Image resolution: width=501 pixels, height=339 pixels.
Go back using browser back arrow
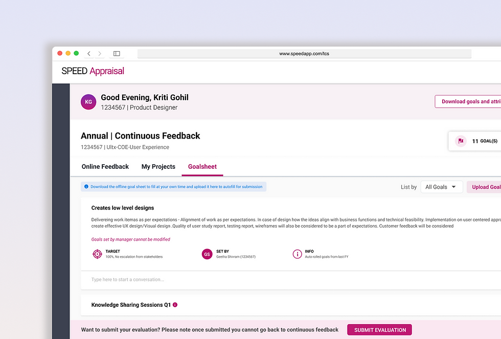pyautogui.click(x=89, y=54)
